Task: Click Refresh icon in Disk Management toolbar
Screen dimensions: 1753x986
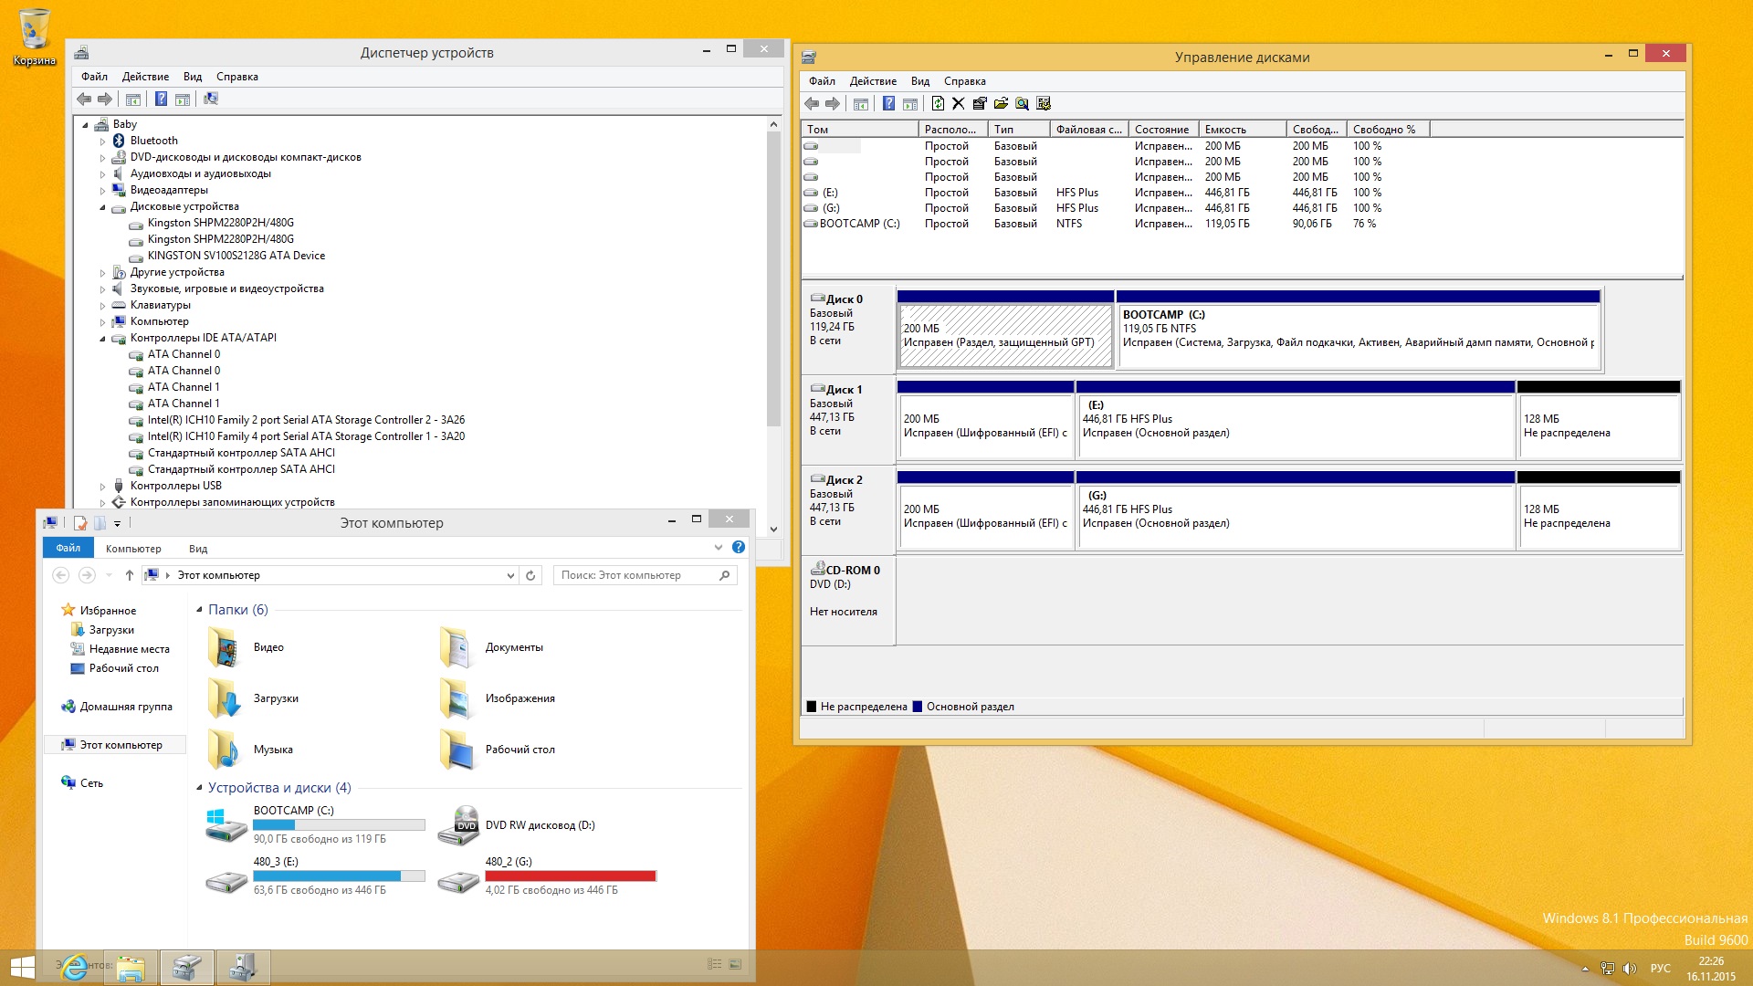Action: (938, 104)
